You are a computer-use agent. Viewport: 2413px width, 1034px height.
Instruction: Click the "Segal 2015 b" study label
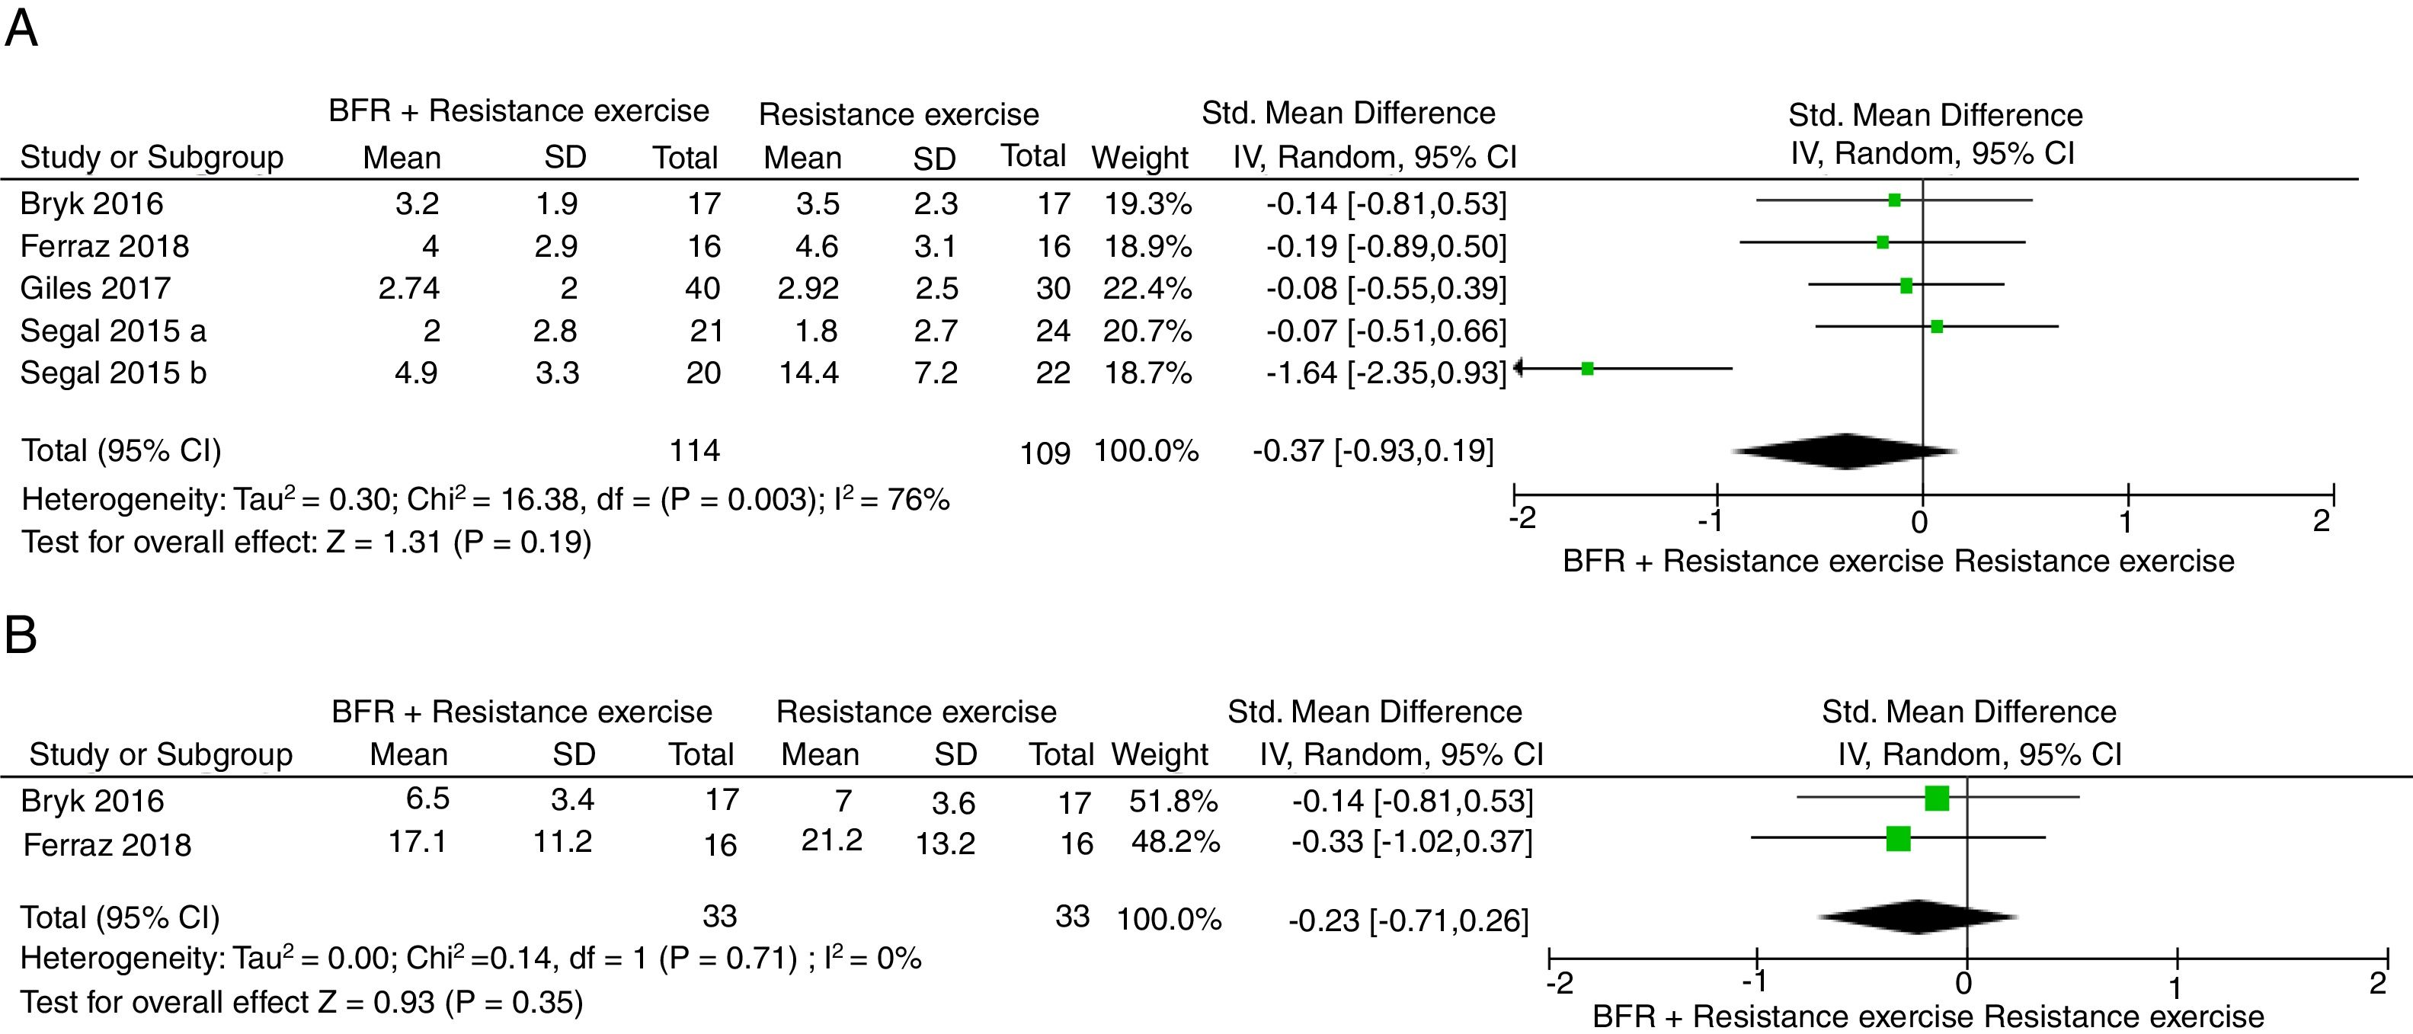coord(114,373)
